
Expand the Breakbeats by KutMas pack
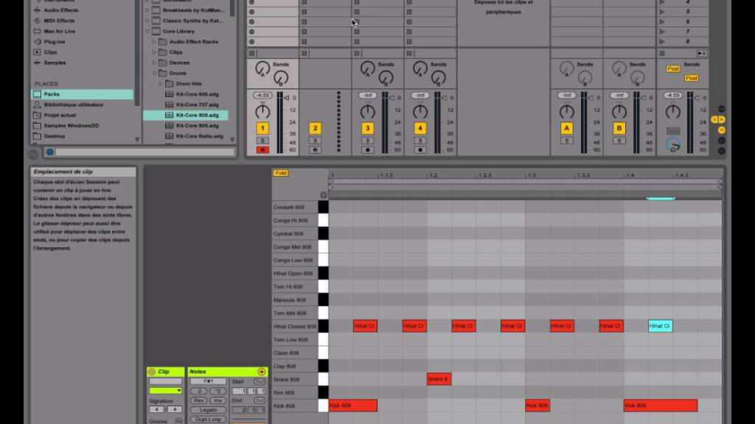point(147,10)
